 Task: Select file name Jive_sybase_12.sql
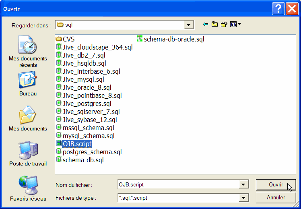pos(90,120)
